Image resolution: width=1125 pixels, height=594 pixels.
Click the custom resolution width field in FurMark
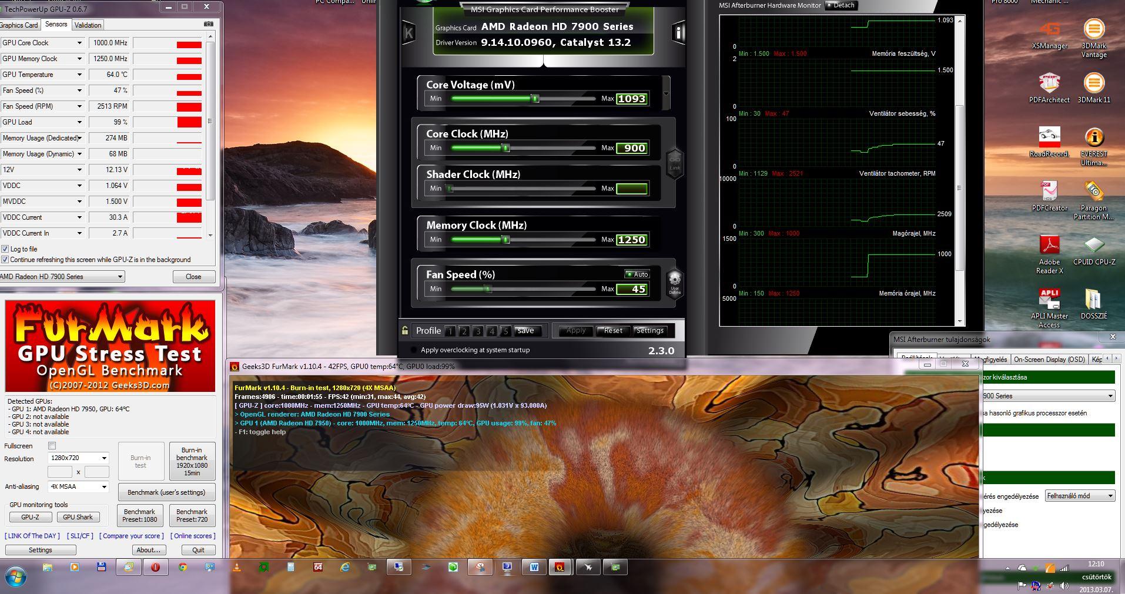[60, 472]
